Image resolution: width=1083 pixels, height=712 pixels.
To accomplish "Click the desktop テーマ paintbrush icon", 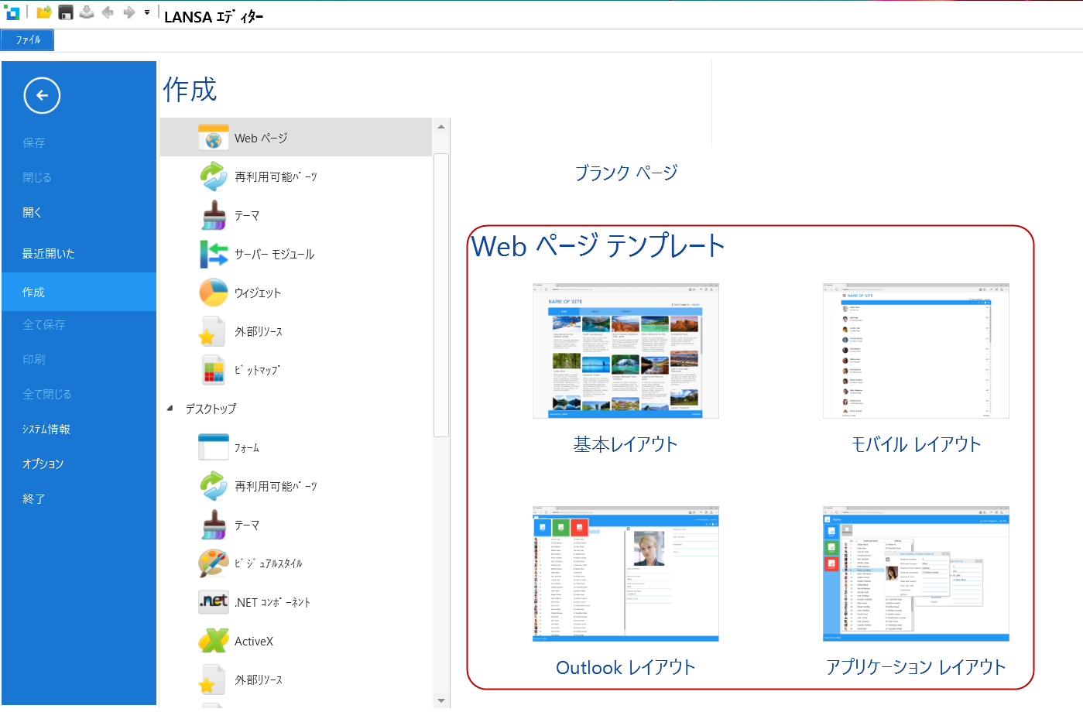I will pos(214,525).
